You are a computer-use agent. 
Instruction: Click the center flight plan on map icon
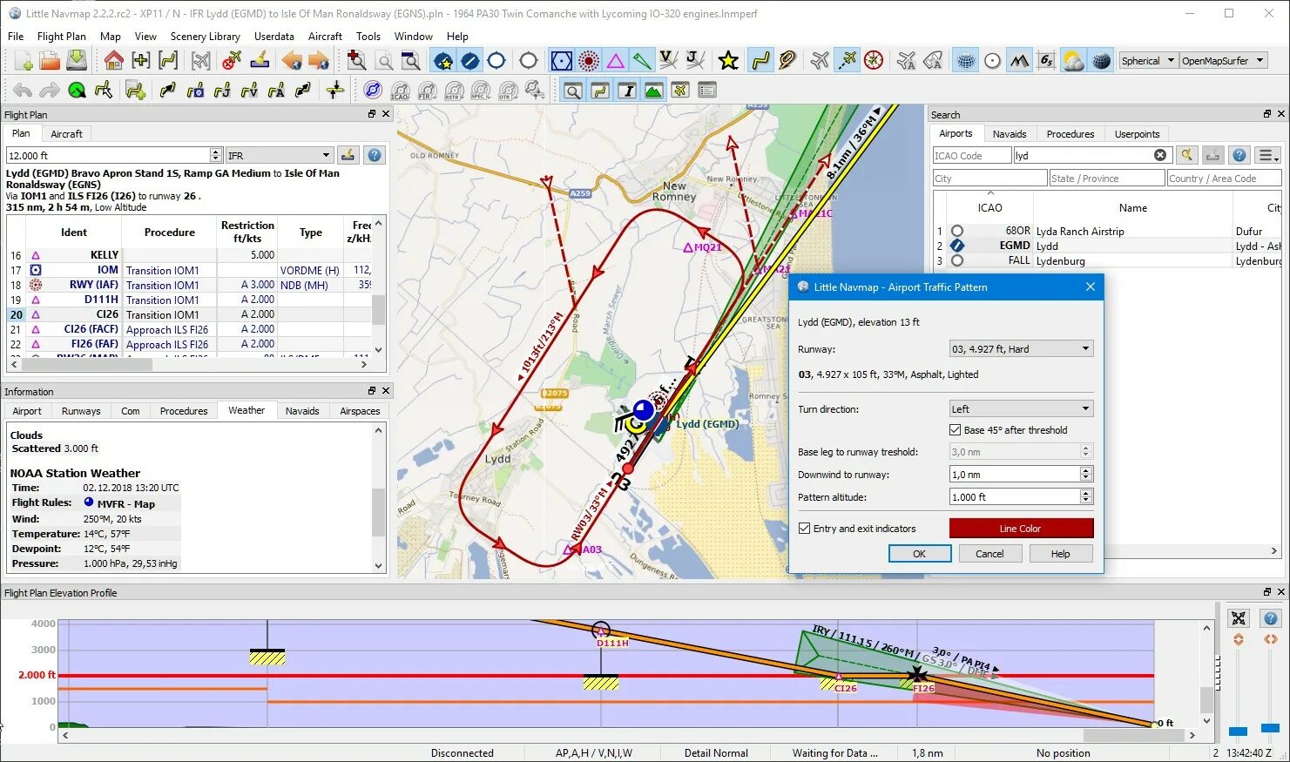click(x=168, y=60)
